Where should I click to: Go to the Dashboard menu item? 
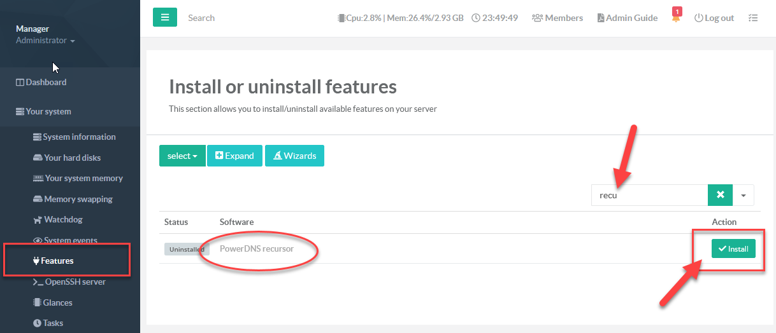(45, 82)
